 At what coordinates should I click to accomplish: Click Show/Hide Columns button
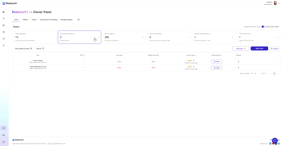[x=23, y=49]
